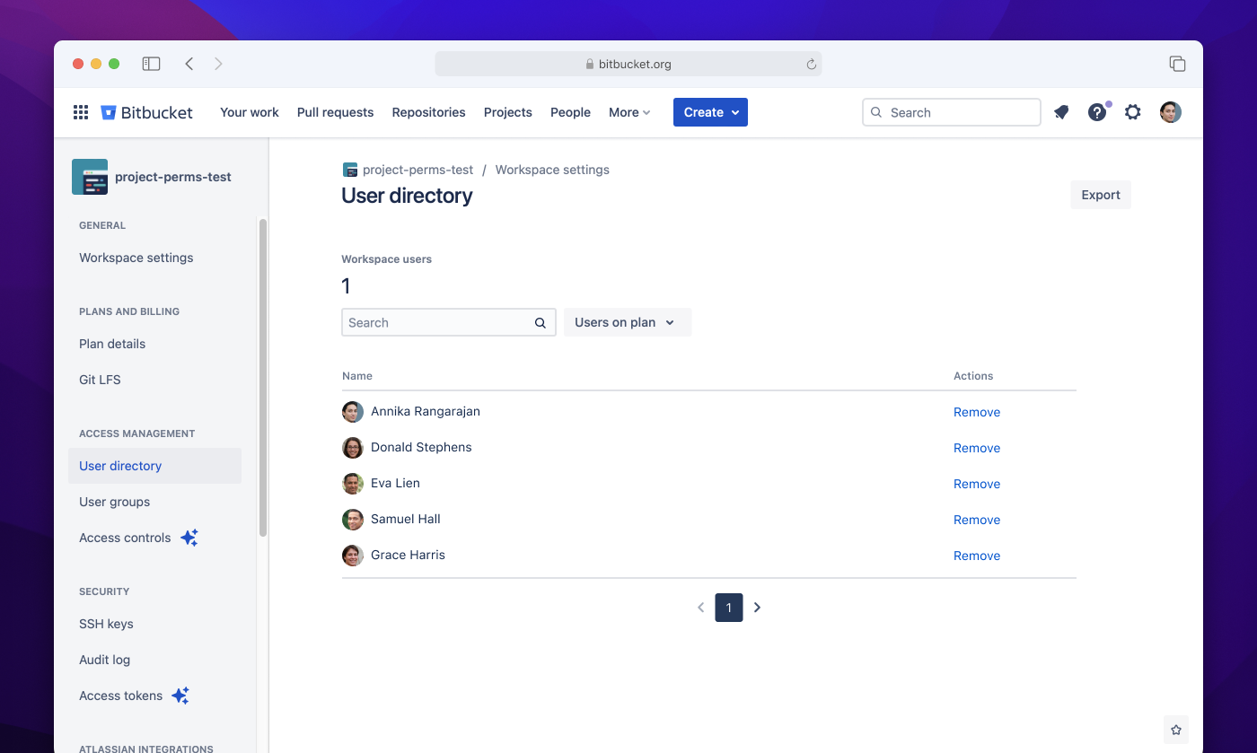Navigate to Repositories in the top bar
The image size is (1257, 753).
(x=428, y=111)
